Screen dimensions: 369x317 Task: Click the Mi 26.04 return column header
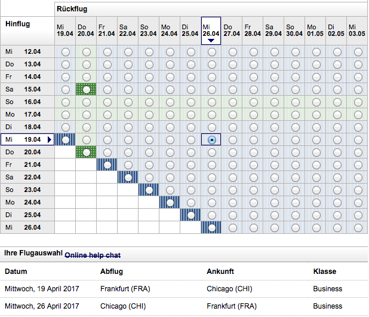point(211,30)
